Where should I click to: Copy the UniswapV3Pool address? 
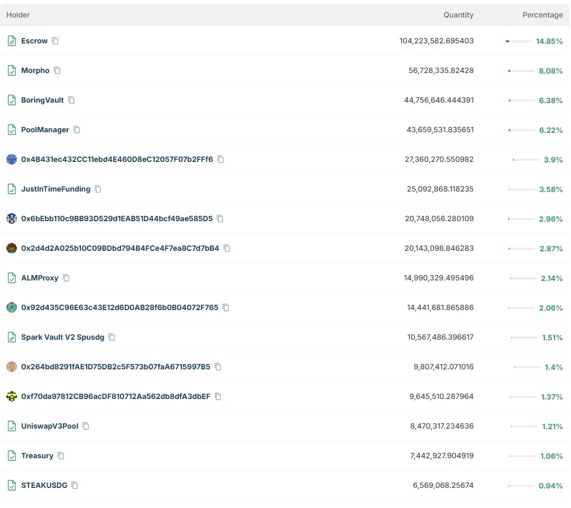pos(86,426)
